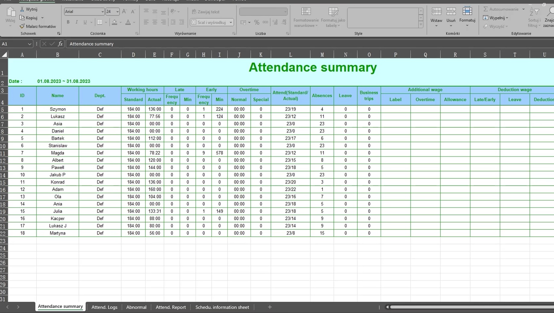Click the select all corner
Viewport: 554px width, 313px height.
tap(4, 55)
